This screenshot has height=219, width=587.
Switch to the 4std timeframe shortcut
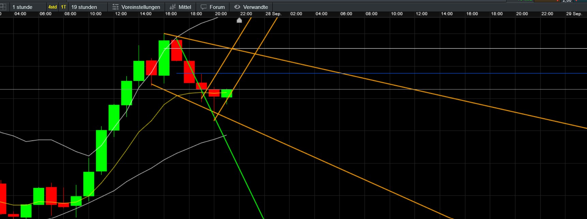[x=52, y=7]
